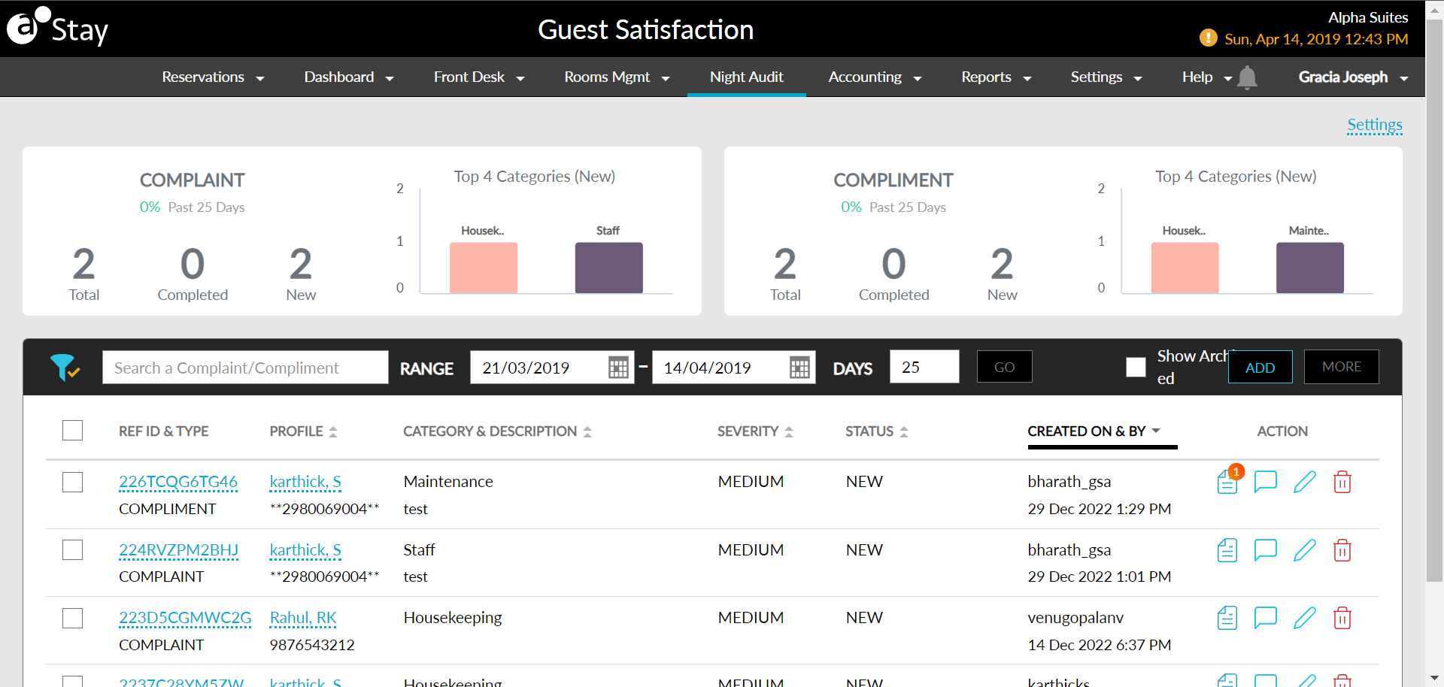Tick the select-all checkbox in the table header
This screenshot has width=1444, height=687.
coord(72,430)
